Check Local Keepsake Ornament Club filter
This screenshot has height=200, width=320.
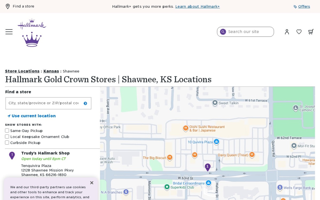tap(7, 137)
